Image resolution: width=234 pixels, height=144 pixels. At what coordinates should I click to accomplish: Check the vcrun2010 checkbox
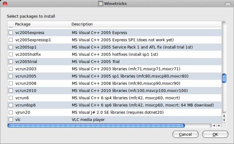[11, 90]
